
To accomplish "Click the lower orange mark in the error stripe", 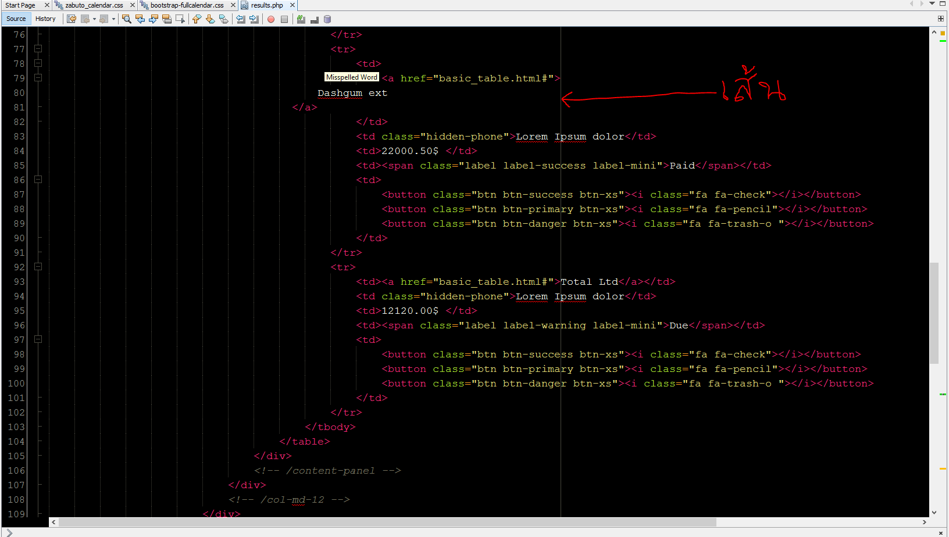I will pos(943,468).
